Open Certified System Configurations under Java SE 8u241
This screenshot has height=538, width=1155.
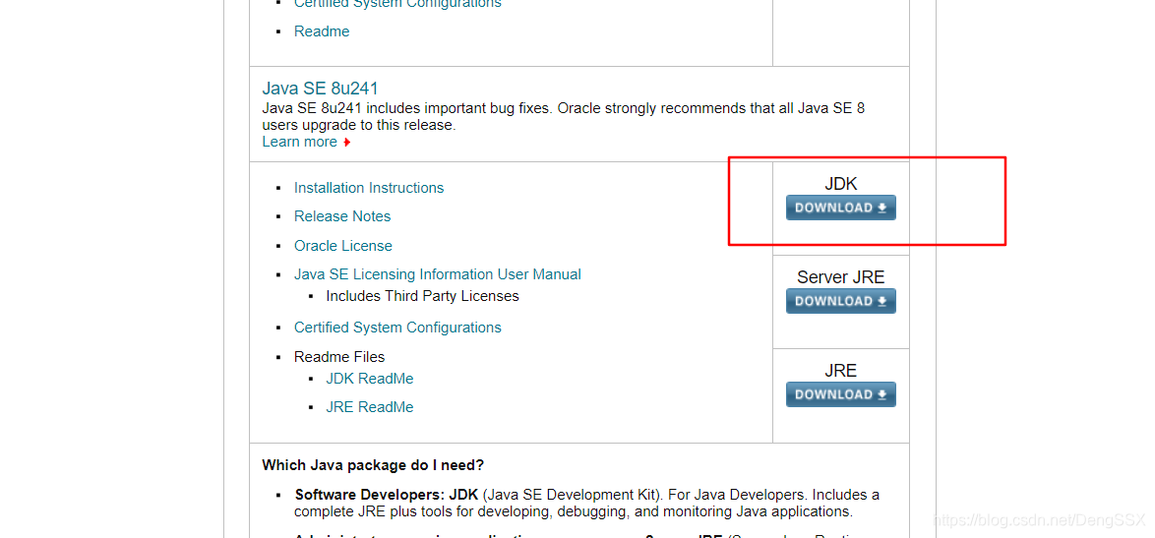pos(397,328)
